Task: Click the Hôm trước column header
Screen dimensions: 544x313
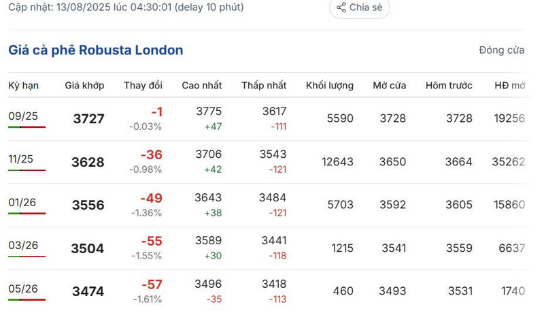Action: (449, 86)
